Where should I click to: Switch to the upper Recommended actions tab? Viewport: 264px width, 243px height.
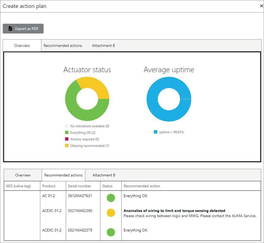[x=63, y=45]
